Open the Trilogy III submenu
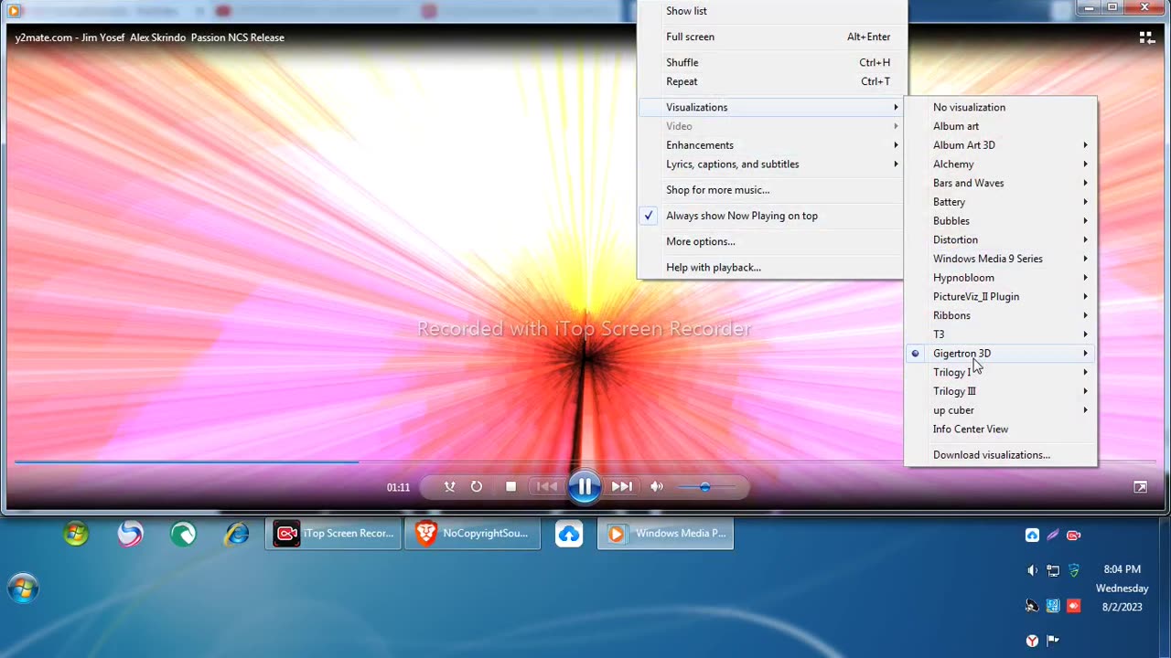The width and height of the screenshot is (1171, 658). (1001, 391)
